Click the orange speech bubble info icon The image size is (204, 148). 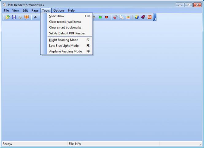tap(27, 17)
